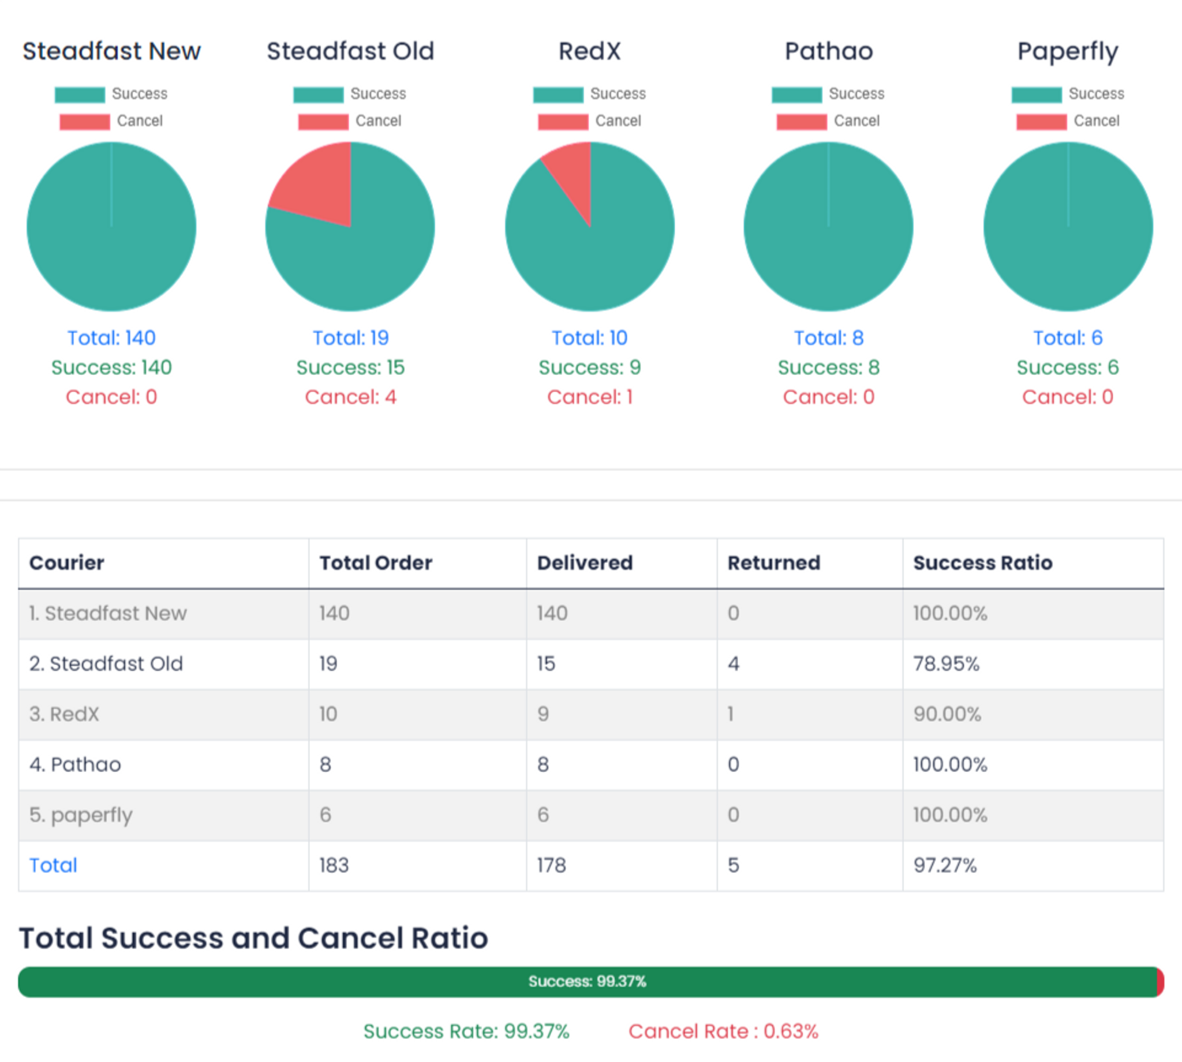Toggle Steadfast Old Success legend swatch
The image size is (1182, 1062).
coord(318,95)
